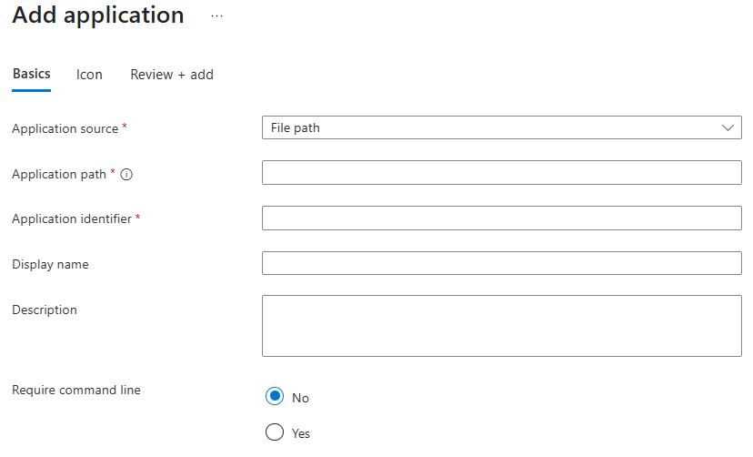Go to the Review + add tab
Viewport: 753px width, 457px height.
pos(172,75)
